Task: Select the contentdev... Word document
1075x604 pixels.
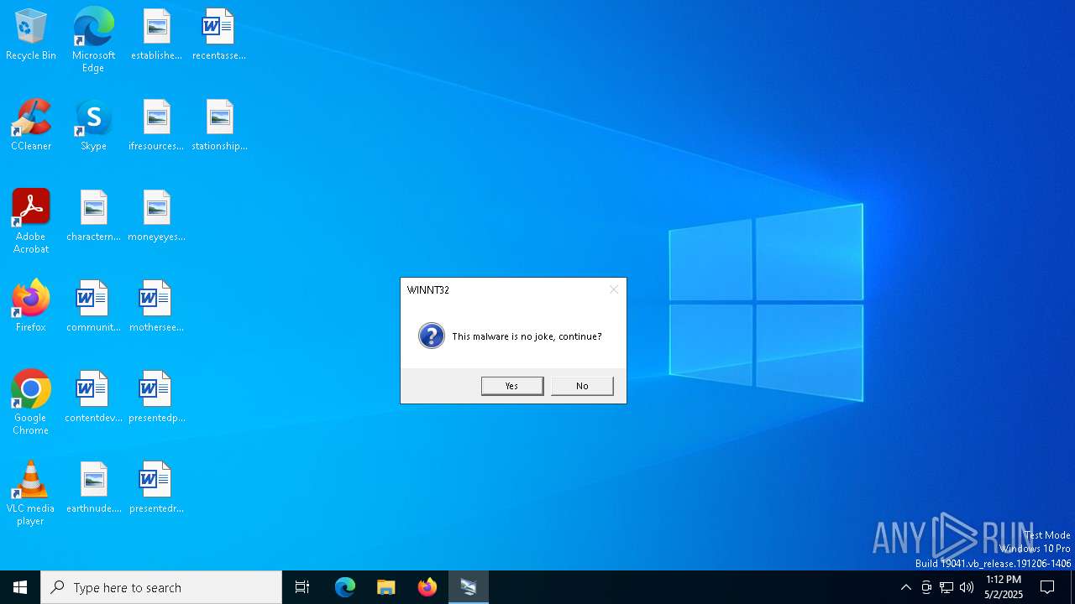Action: pyautogui.click(x=93, y=398)
